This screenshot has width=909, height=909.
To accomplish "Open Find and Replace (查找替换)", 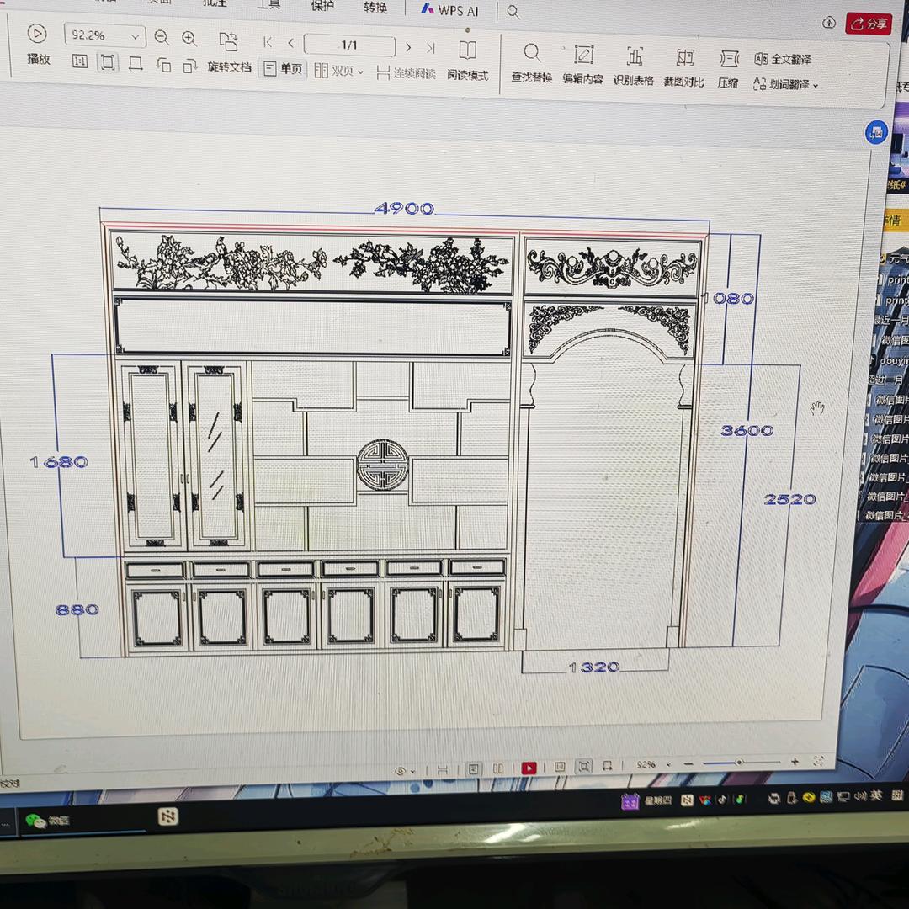I will click(x=532, y=54).
